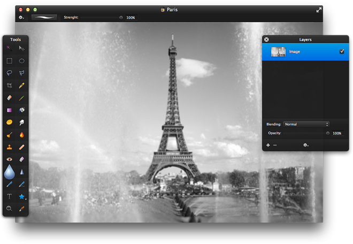Image resolution: width=353 pixels, height=244 pixels.
Task: Toggle visibility checkbox of Image layer
Action: coord(342,51)
